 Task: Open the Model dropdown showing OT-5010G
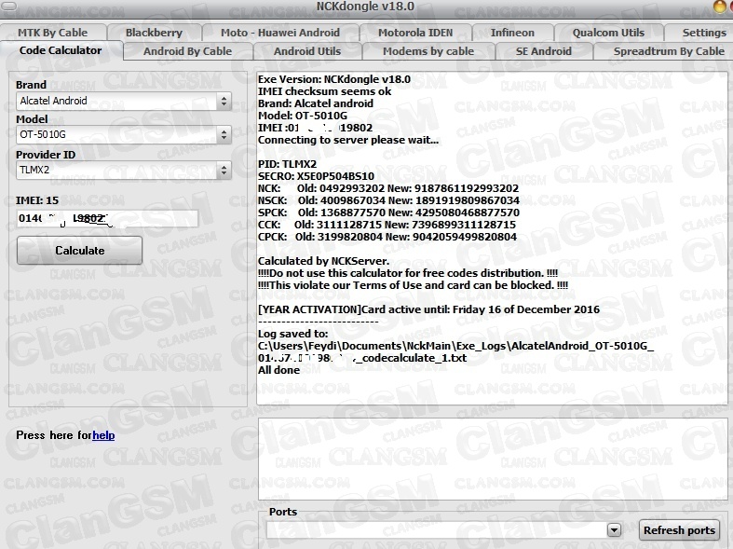[124, 134]
